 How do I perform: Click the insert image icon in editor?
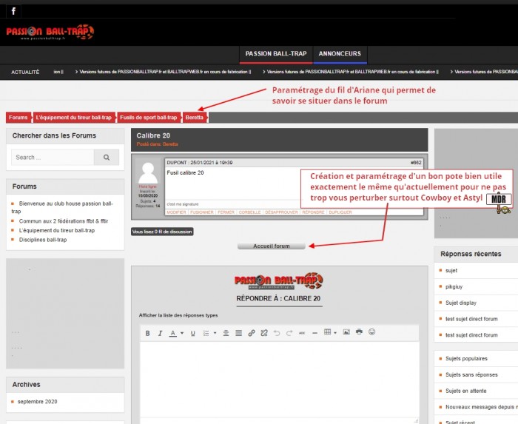[346, 332]
